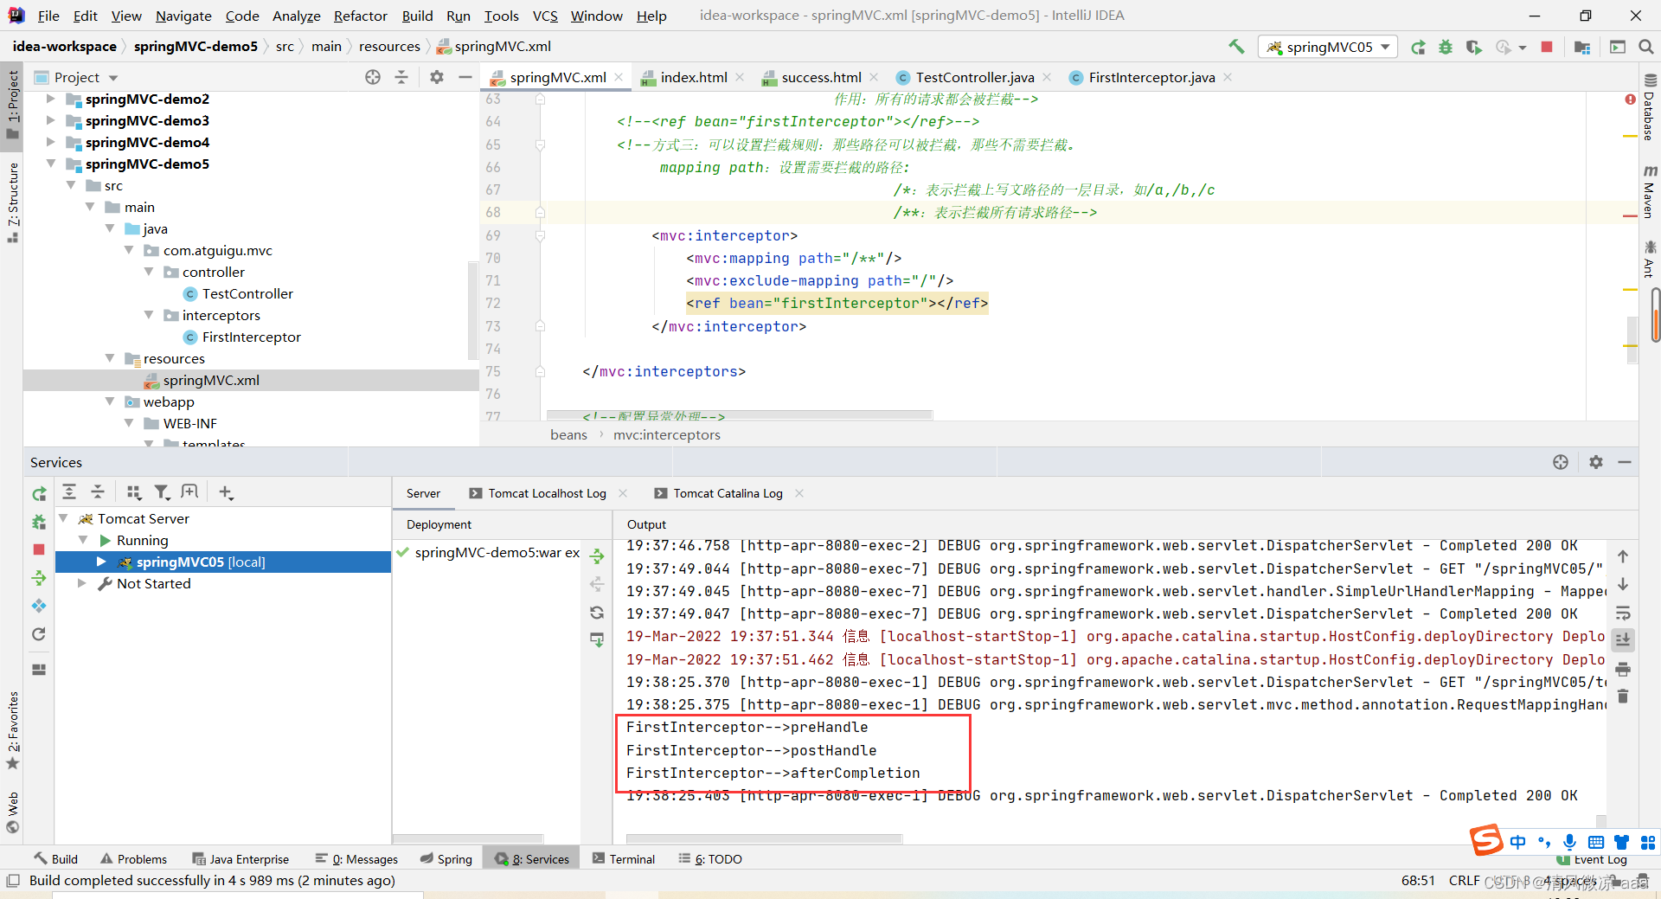Select TestController in project tree
The height and width of the screenshot is (899, 1661).
point(247,293)
